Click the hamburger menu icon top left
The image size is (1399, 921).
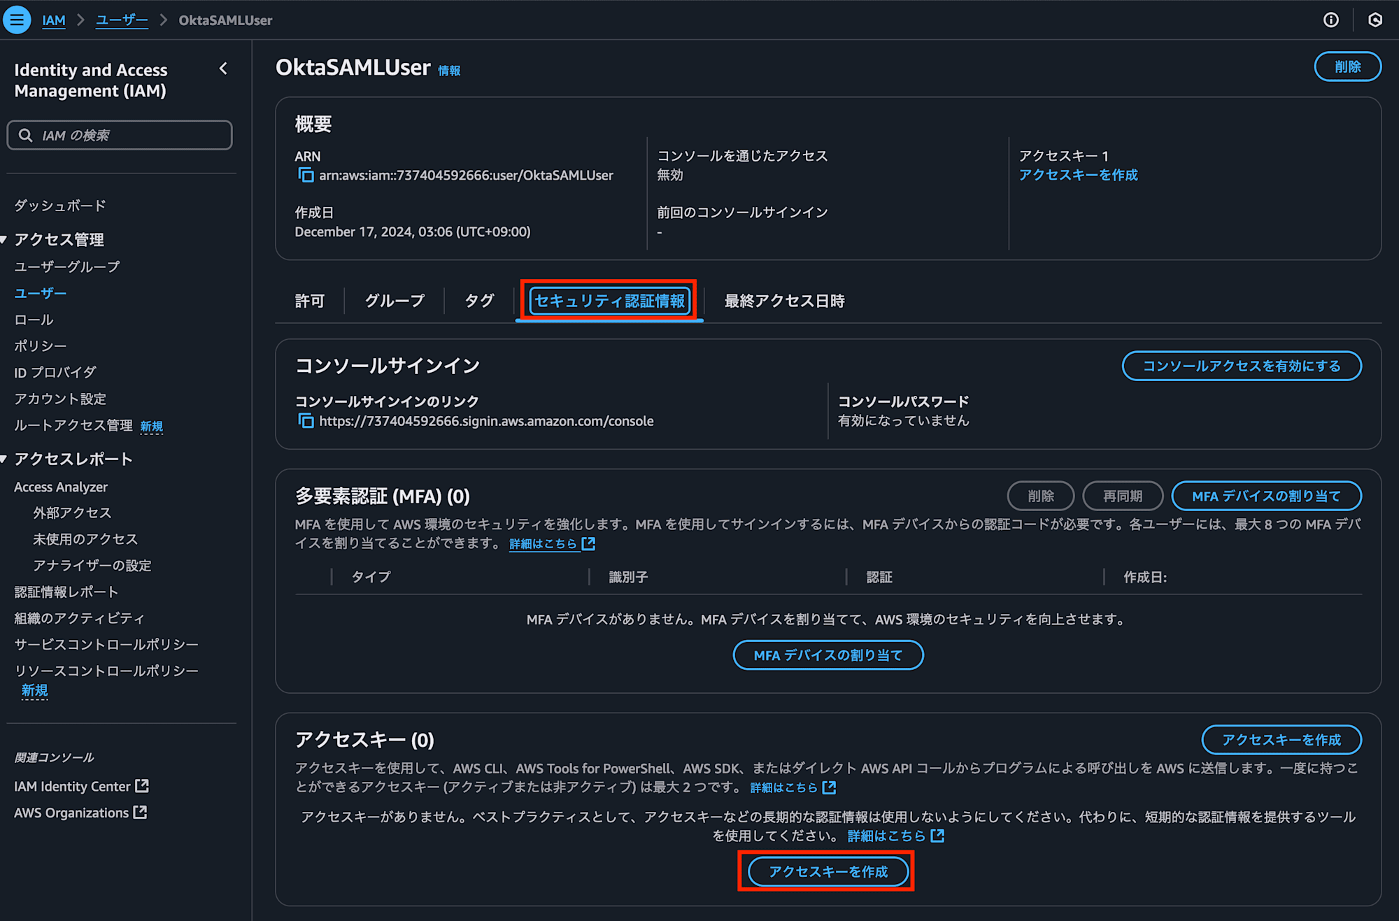17,17
